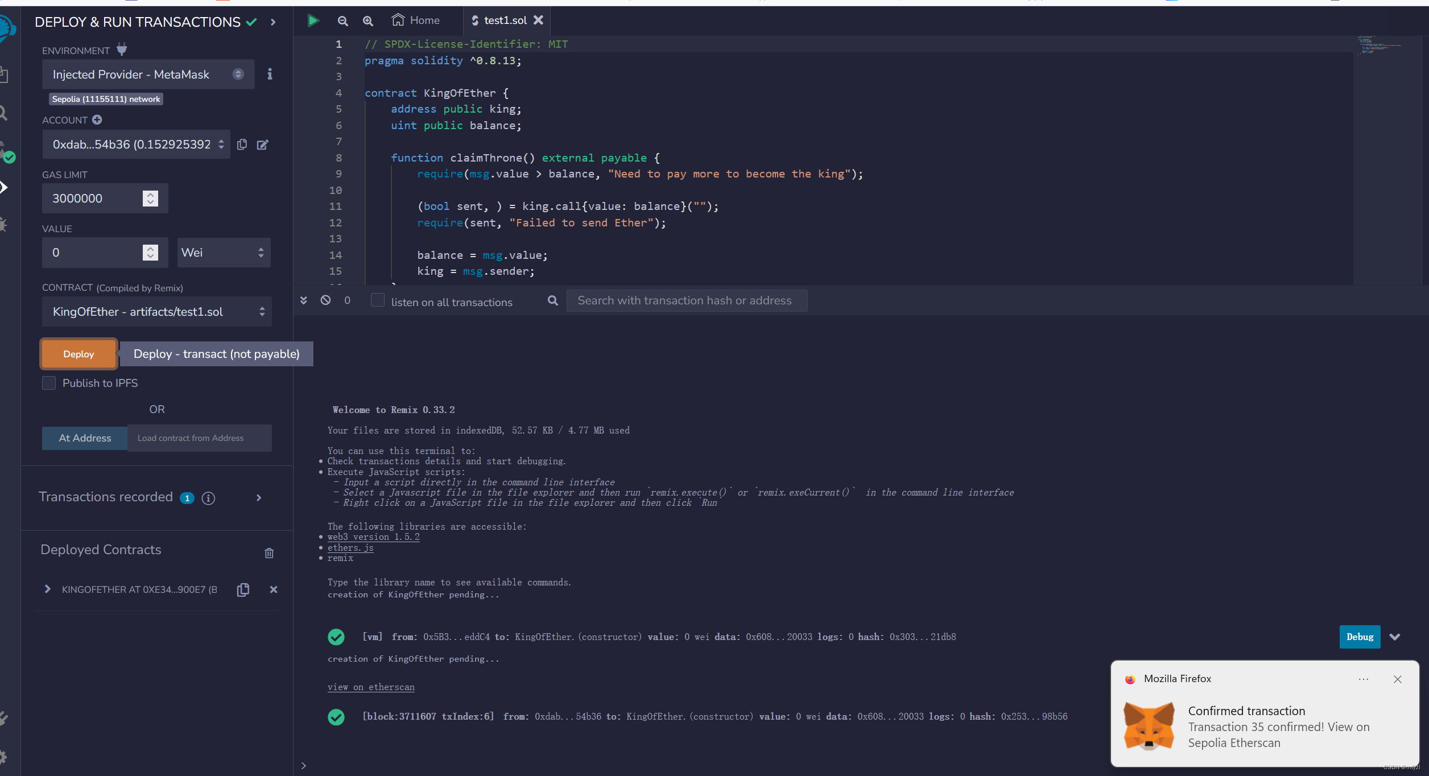The image size is (1429, 776).
Task: Check the Publish to IPFS checkbox
Action: (x=49, y=383)
